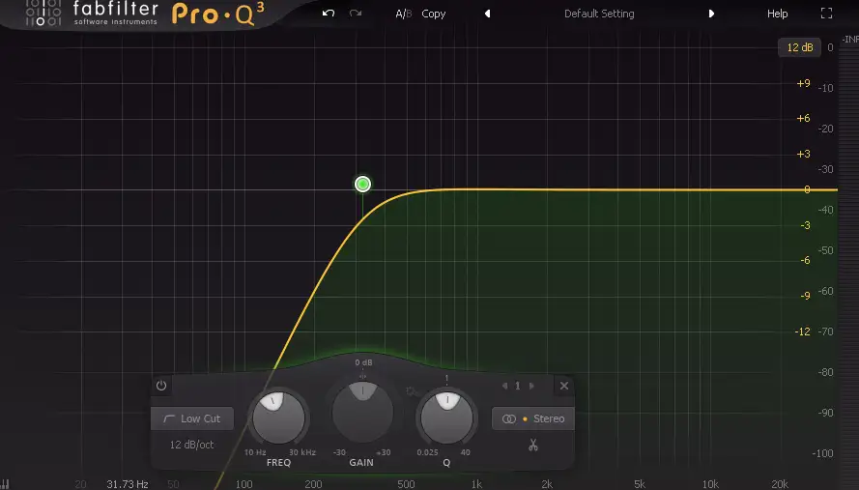Click the -12 dB scale label
Screen dimensions: 859x490
pyautogui.click(x=803, y=331)
